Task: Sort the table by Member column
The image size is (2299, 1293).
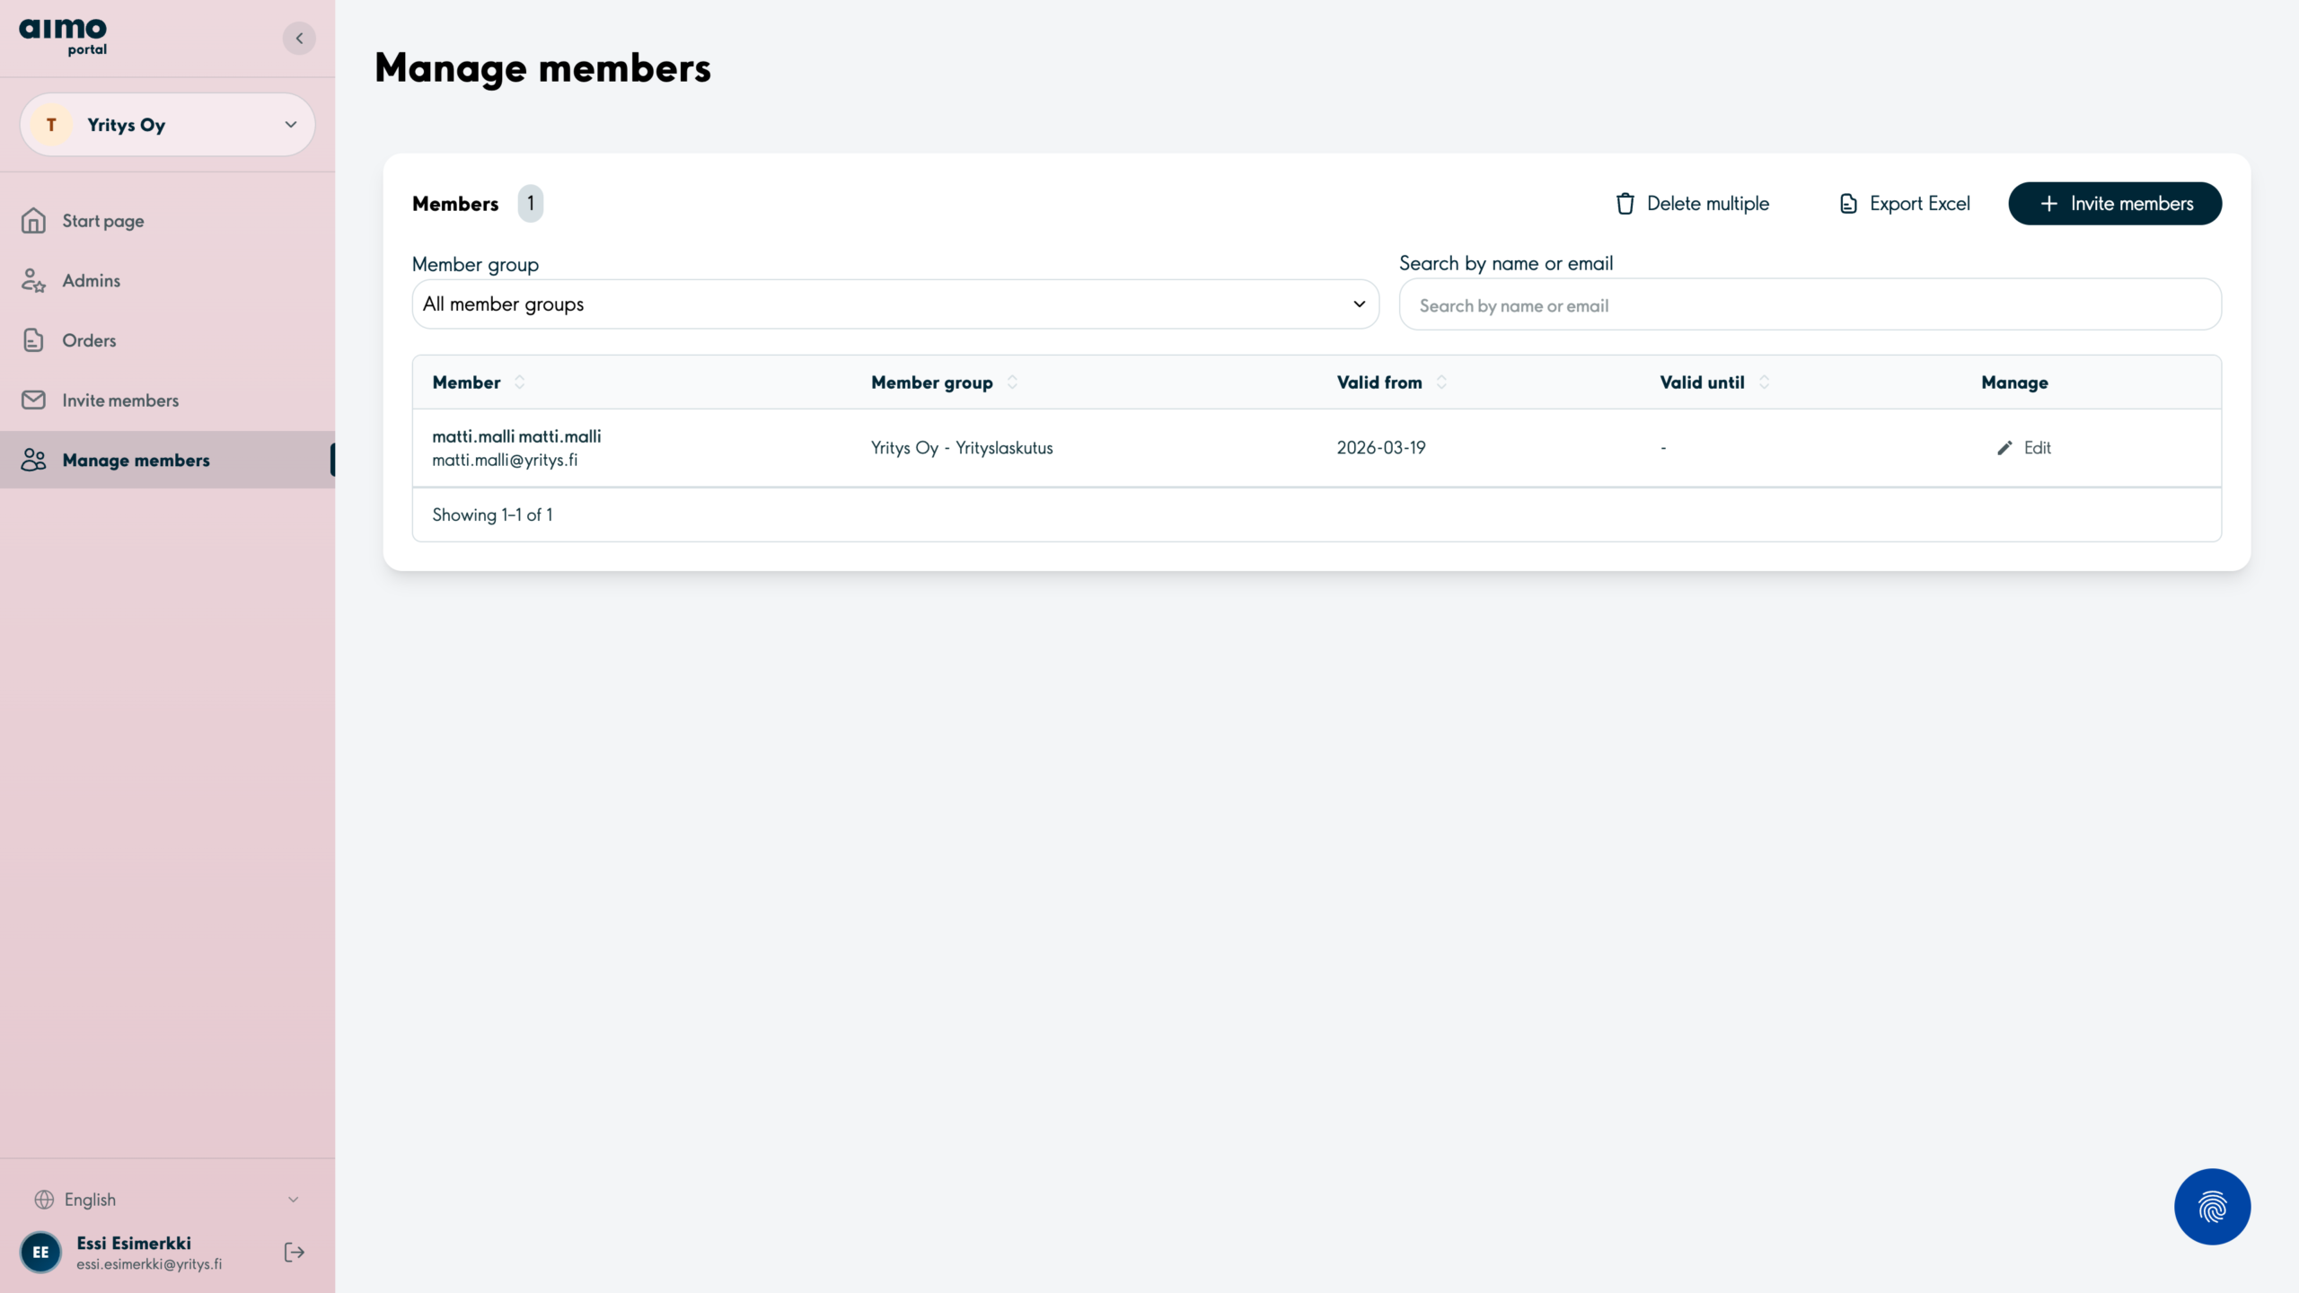Action: (519, 383)
